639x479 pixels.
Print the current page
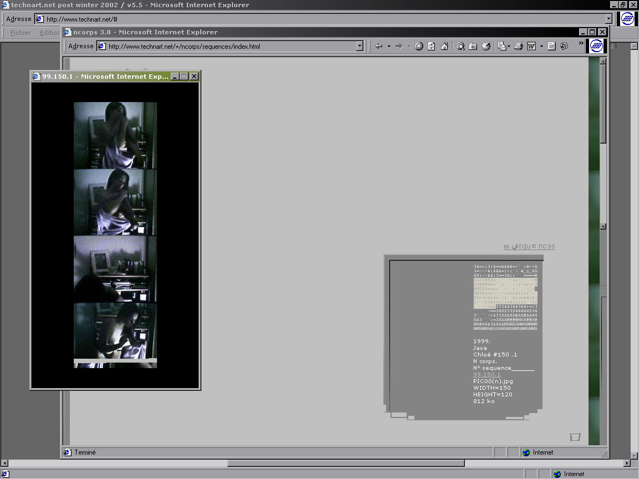pyautogui.click(x=519, y=47)
